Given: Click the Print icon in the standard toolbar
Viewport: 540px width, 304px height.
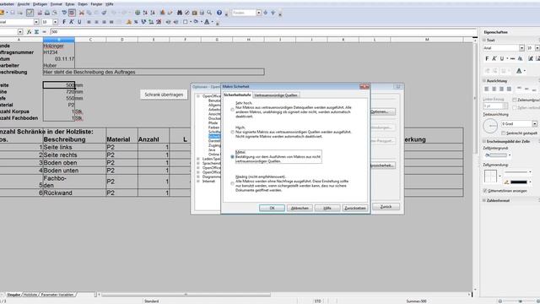Looking at the screenshot, I should pos(47,13).
